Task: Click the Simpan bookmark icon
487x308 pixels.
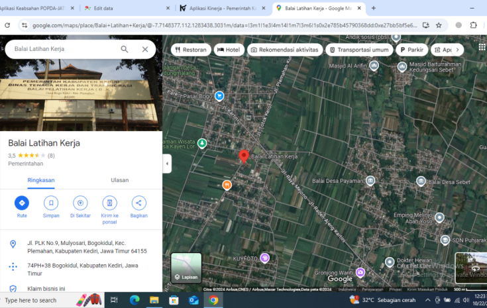Action: point(51,203)
